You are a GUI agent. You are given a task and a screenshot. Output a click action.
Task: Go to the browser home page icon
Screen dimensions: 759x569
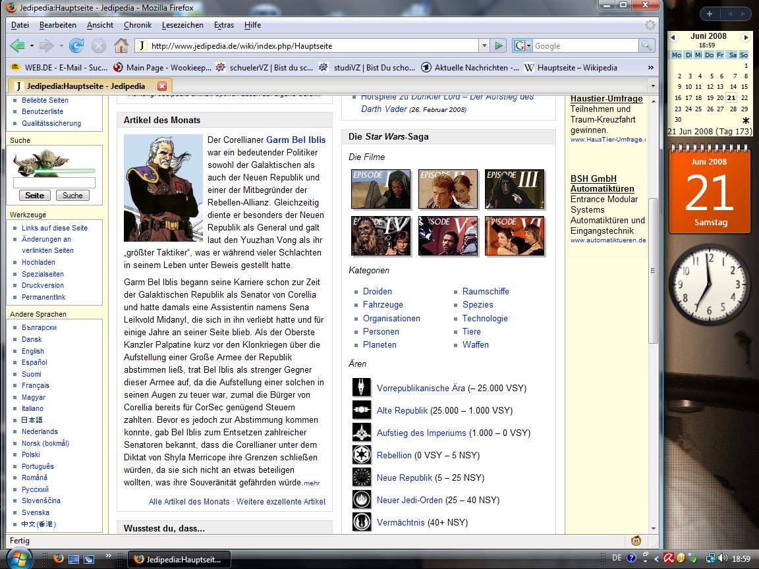pos(121,45)
